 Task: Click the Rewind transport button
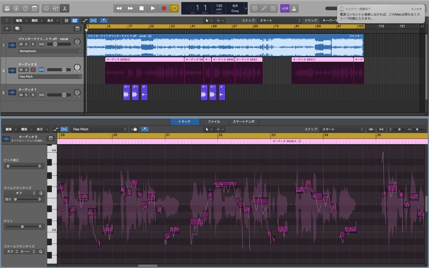(119, 8)
